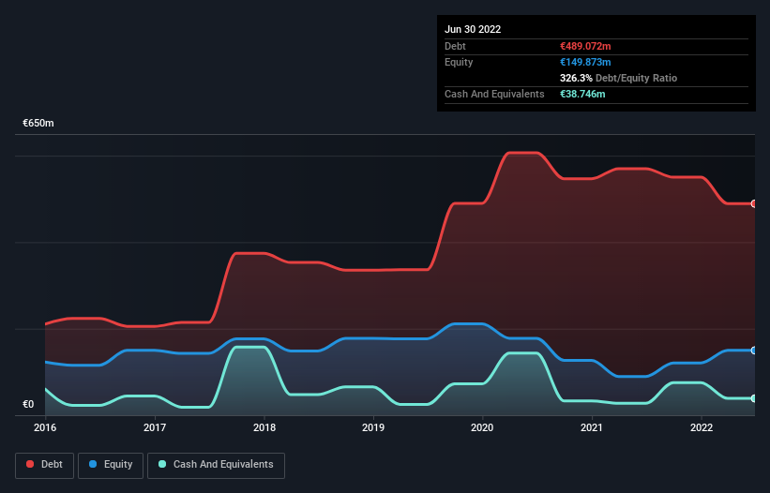Viewport: 770px width, 493px height.
Task: Select the 2016 x-axis label
Action: (x=45, y=427)
